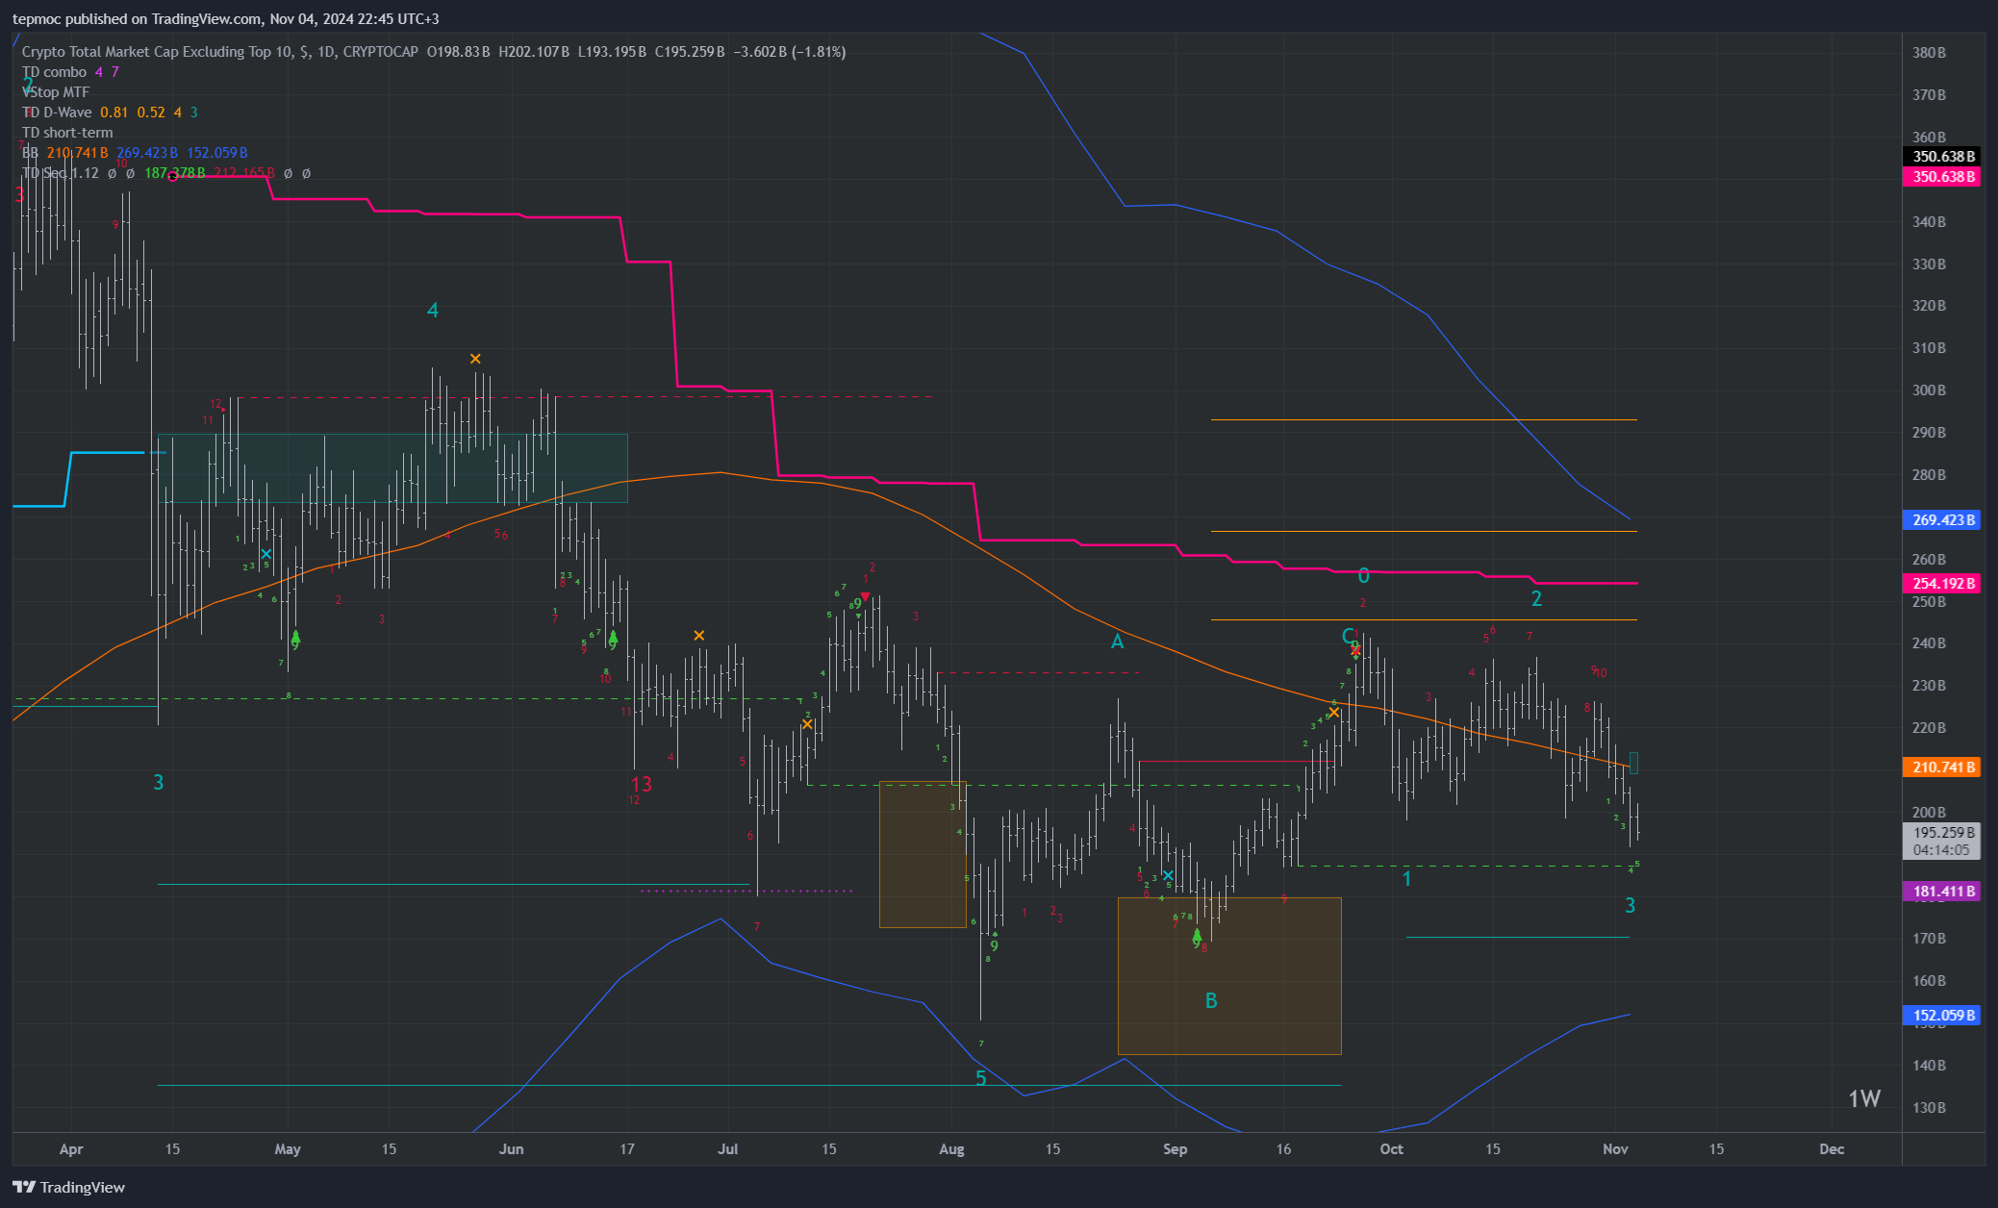This screenshot has height=1208, width=1998.
Task: Click the Aug label on the time axis
Action: 951,1149
